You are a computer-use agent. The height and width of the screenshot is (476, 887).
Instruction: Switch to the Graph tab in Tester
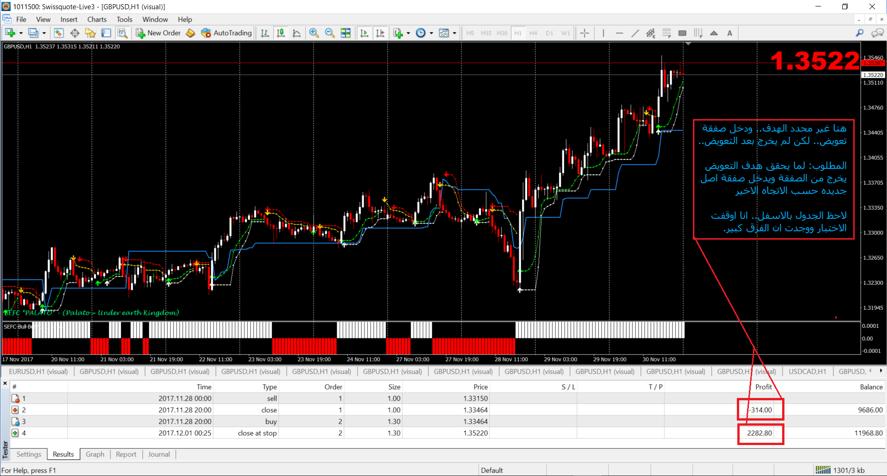pyautogui.click(x=95, y=454)
